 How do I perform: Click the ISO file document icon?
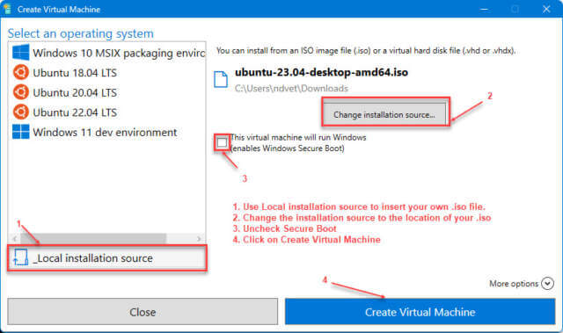click(221, 79)
